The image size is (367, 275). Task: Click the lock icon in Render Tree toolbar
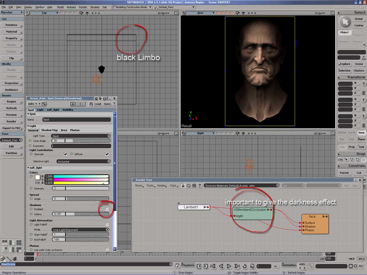point(183,185)
